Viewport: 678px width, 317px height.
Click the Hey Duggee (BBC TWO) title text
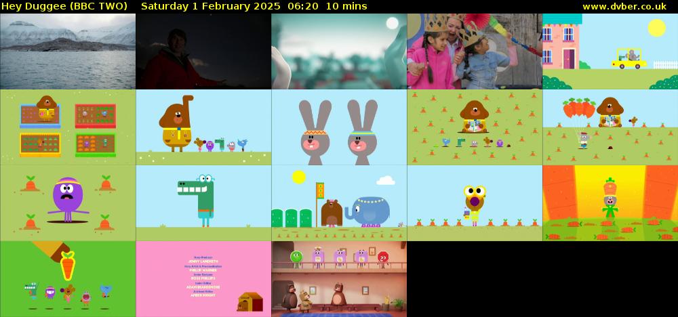(64, 7)
